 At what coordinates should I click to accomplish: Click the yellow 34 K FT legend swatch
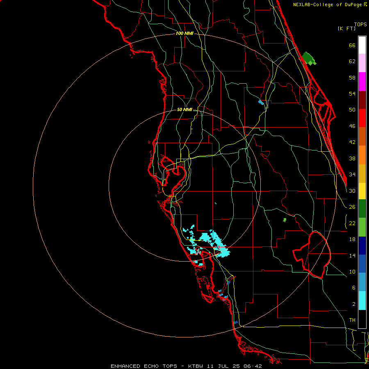[x=362, y=191]
